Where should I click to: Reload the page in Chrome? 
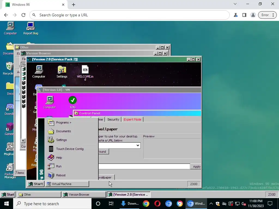23,15
